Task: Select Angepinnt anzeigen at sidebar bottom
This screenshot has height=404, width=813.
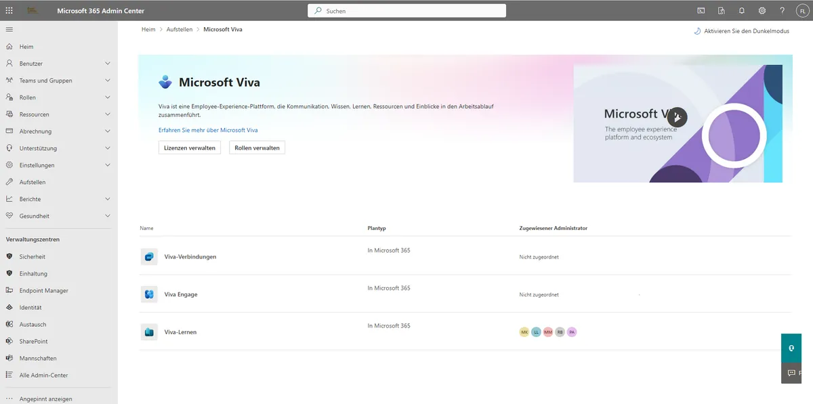Action: pyautogui.click(x=46, y=399)
